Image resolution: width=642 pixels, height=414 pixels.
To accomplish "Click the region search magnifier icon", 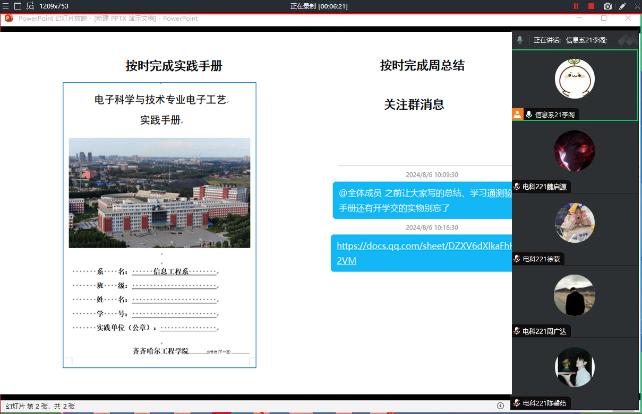I will pyautogui.click(x=30, y=6).
